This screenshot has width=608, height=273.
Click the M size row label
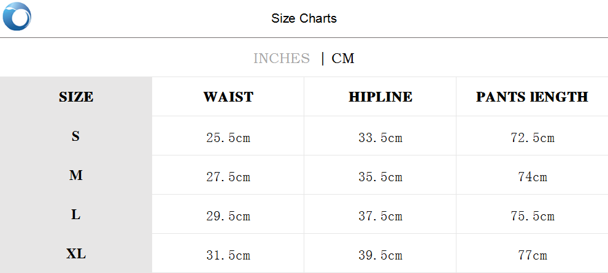pos(76,176)
